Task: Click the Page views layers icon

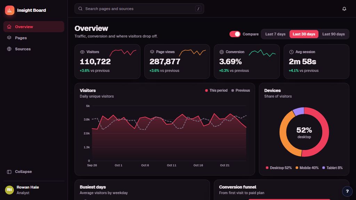Action: [152, 52]
